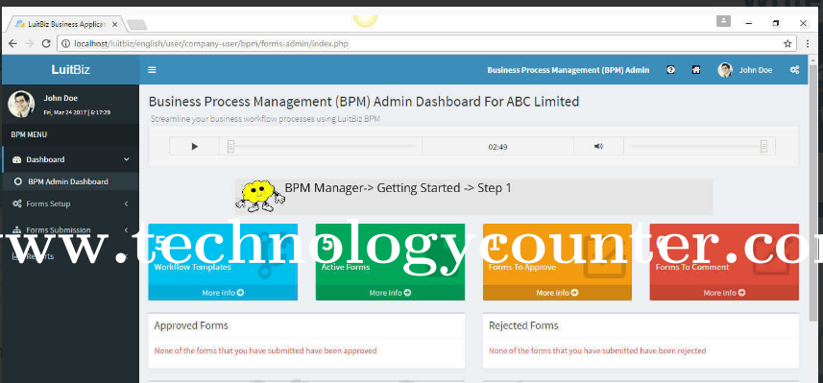Click the Rejected Forms heading
The width and height of the screenshot is (823, 383).
523,325
